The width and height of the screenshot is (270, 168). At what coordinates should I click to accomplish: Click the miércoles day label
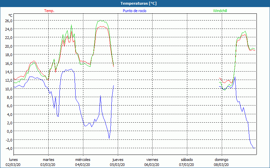click(x=83, y=160)
